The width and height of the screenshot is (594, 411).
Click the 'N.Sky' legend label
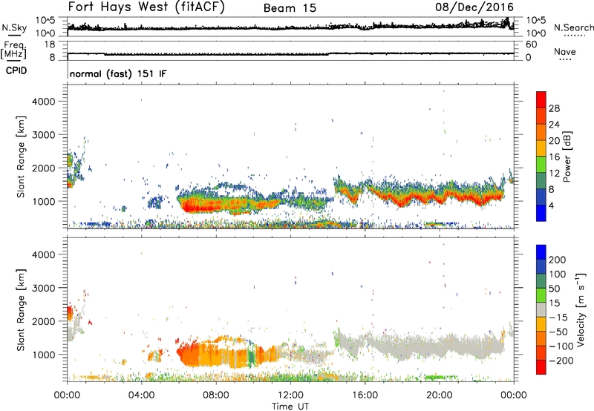[x=14, y=27]
